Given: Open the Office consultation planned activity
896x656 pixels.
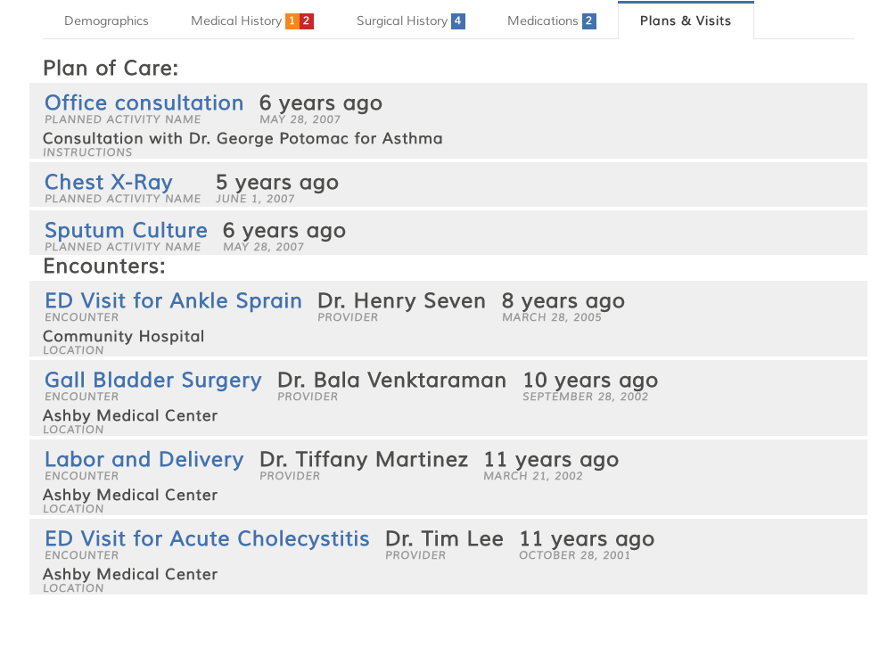Looking at the screenshot, I should click(144, 103).
